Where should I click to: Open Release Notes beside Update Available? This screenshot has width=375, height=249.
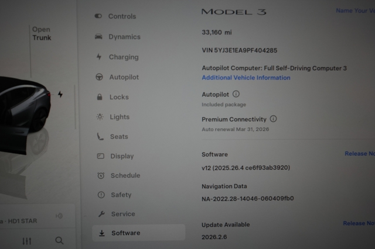point(359,223)
